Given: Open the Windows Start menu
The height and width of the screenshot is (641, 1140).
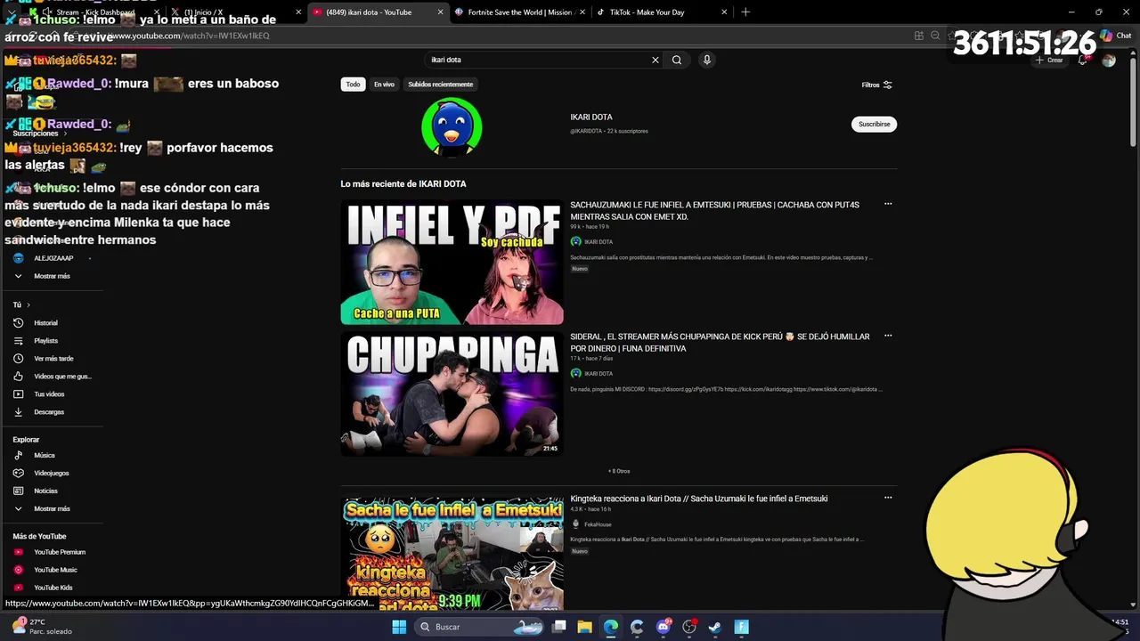Looking at the screenshot, I should [x=398, y=627].
